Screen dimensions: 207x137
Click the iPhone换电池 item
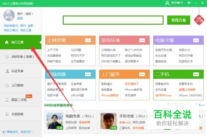click(x=110, y=95)
